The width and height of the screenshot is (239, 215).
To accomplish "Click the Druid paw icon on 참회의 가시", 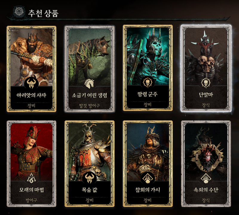I will [148, 178].
